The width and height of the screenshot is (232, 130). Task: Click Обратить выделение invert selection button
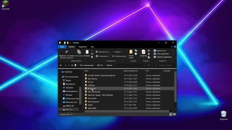coord(162,57)
